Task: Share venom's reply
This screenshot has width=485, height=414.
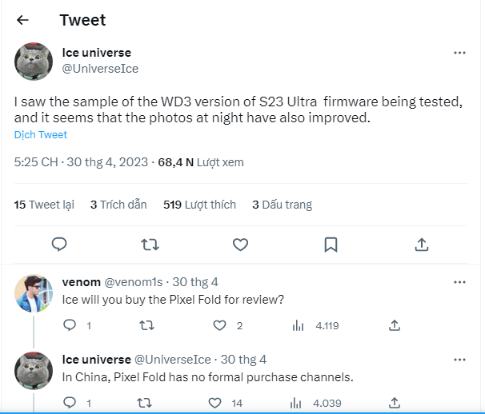Action: 394,325
